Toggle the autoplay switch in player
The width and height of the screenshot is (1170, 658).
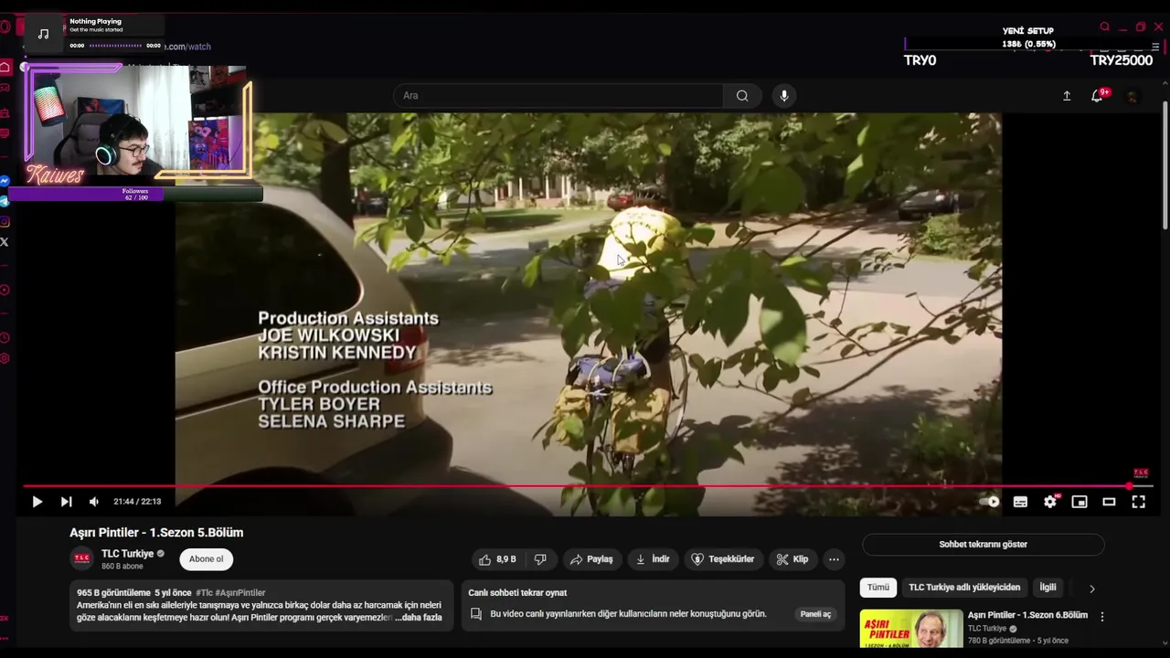[990, 502]
